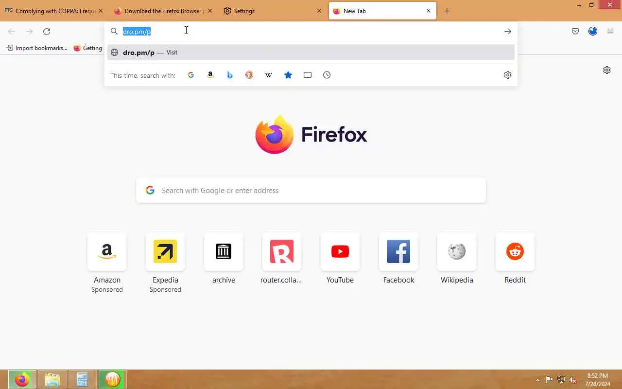Close the Download the Firefox Browser tab
Screen dimensions: 622x389
tap(210, 11)
